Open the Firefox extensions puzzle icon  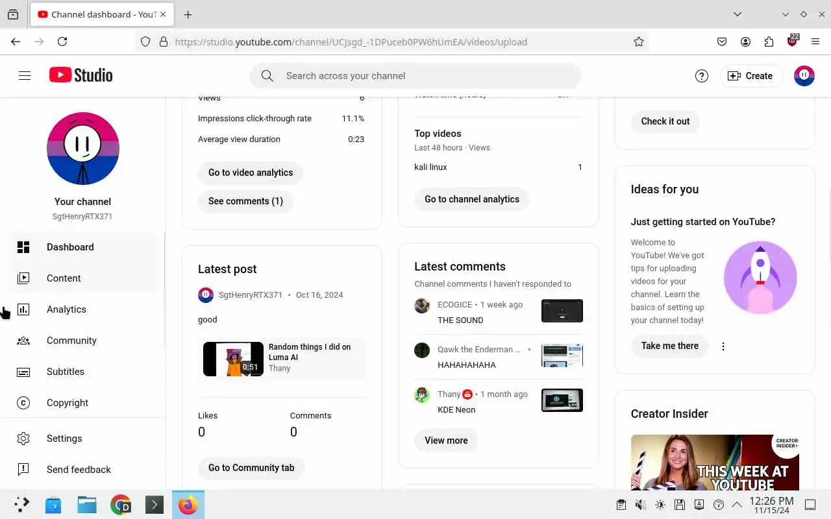tap(769, 42)
